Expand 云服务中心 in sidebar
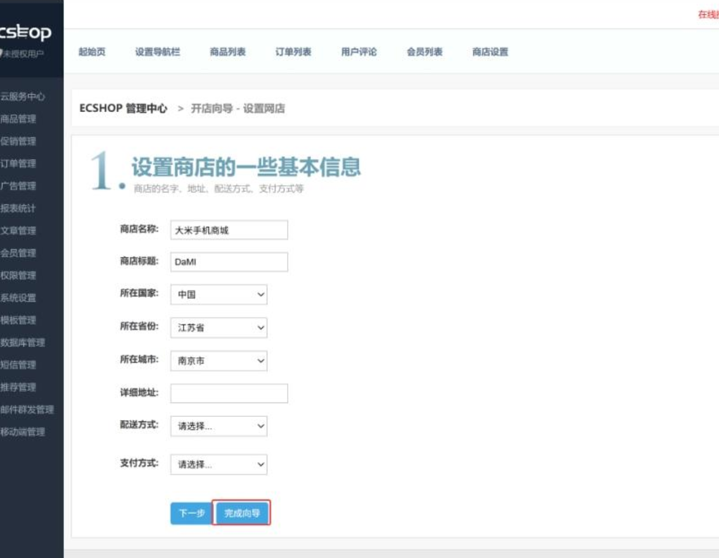This screenshot has width=719, height=558. coord(23,97)
